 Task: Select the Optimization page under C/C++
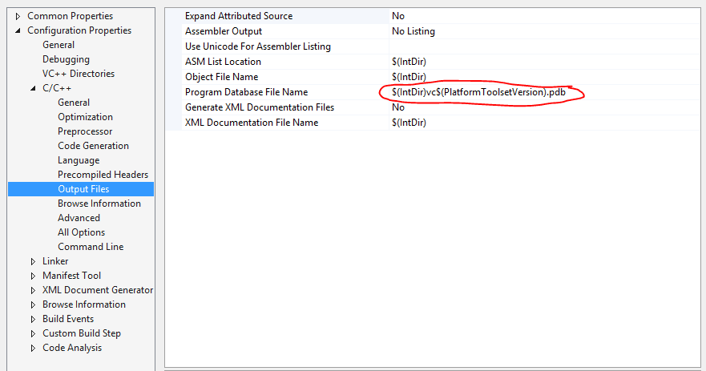coord(85,117)
